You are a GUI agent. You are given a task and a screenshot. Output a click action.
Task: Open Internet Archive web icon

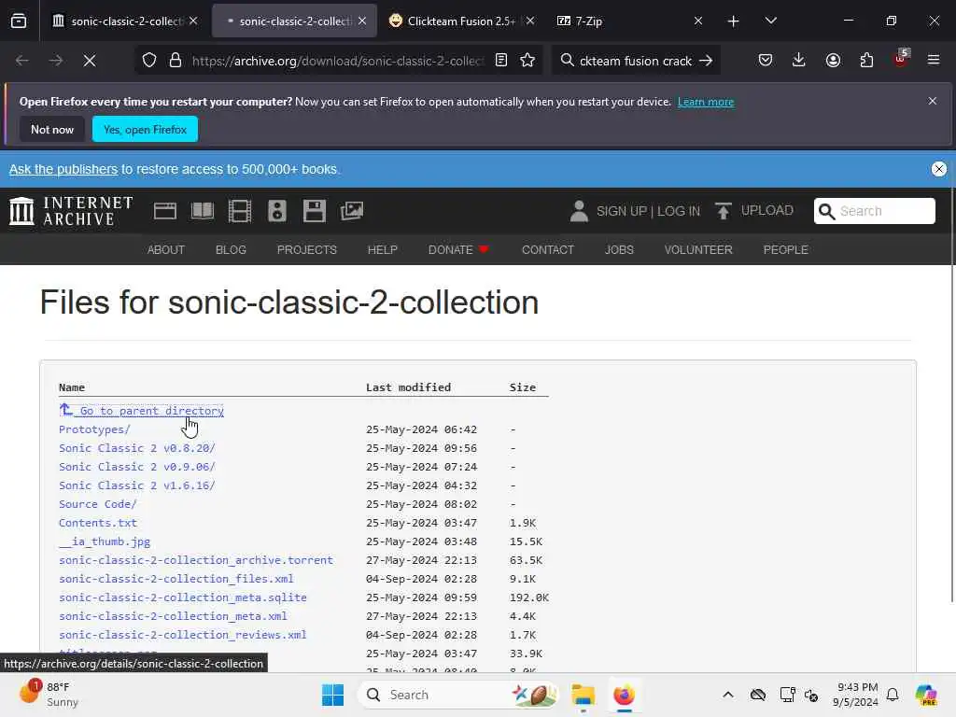point(165,211)
